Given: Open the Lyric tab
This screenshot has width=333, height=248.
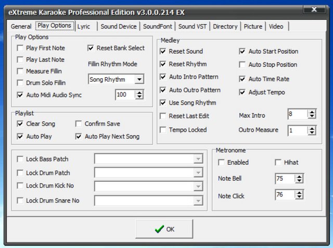Looking at the screenshot, I should point(84,27).
